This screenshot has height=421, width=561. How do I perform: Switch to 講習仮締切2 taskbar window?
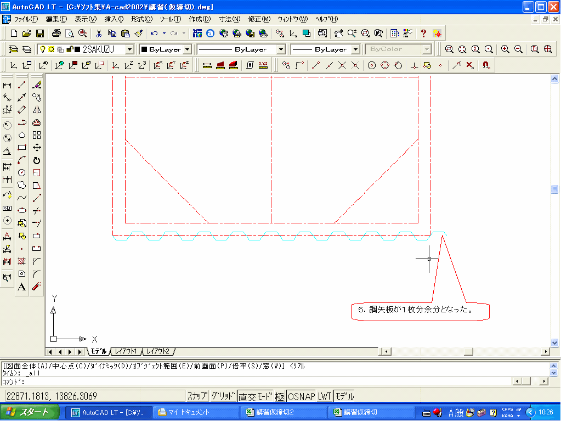(284, 412)
